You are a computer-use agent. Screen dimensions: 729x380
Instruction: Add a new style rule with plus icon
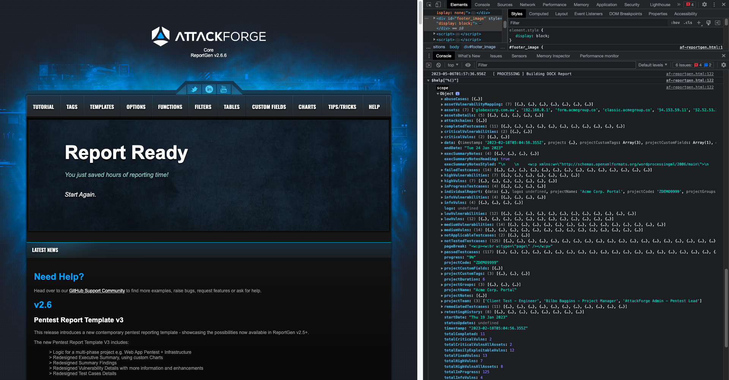[699, 22]
